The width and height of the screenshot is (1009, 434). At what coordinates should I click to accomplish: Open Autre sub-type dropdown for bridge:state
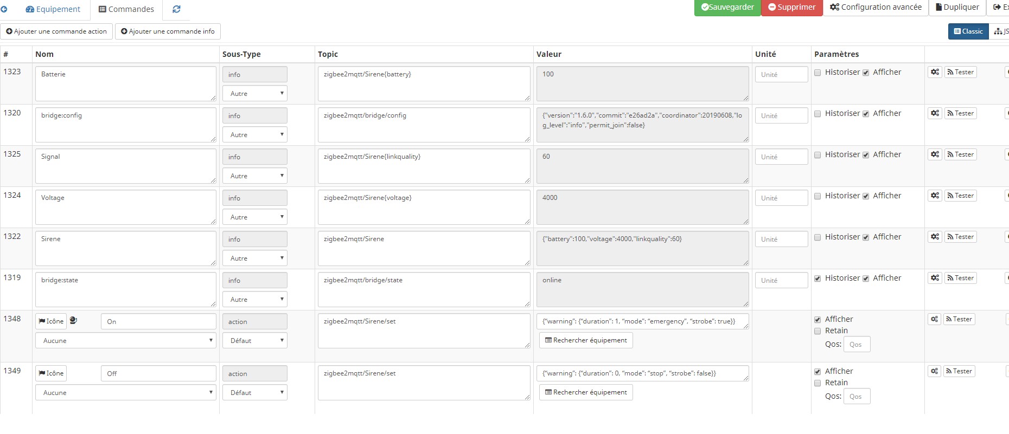tap(254, 299)
